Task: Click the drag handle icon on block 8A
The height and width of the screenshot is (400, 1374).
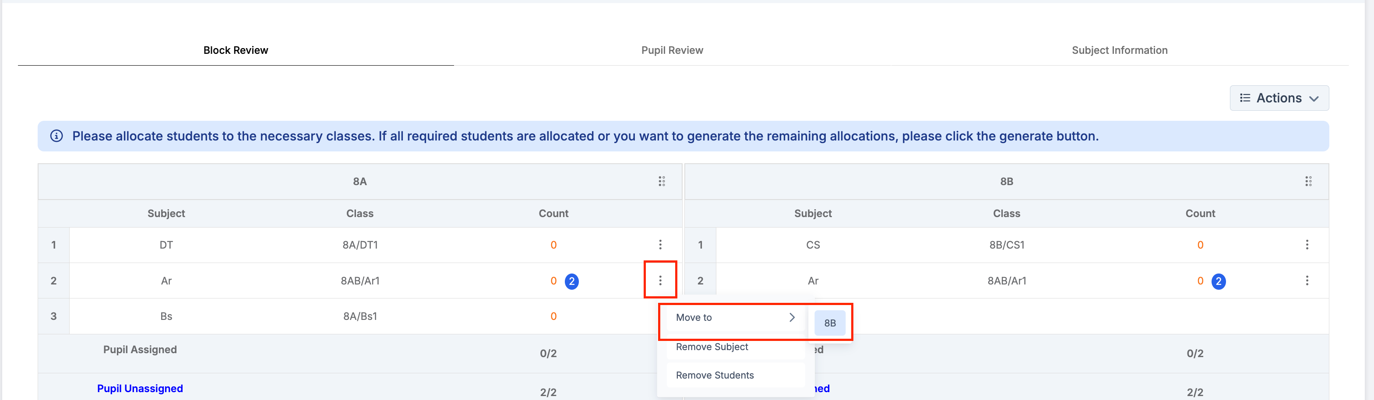Action: pyautogui.click(x=662, y=181)
